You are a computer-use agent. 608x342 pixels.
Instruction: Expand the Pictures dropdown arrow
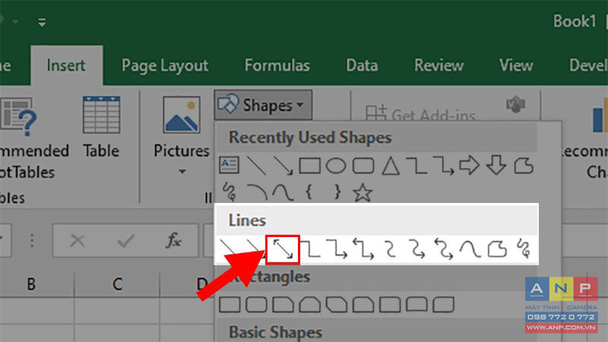point(182,172)
